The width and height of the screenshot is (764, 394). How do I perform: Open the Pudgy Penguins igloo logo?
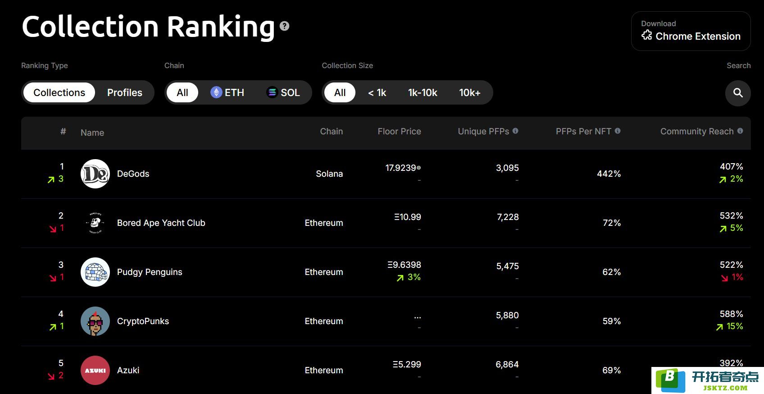pos(95,272)
